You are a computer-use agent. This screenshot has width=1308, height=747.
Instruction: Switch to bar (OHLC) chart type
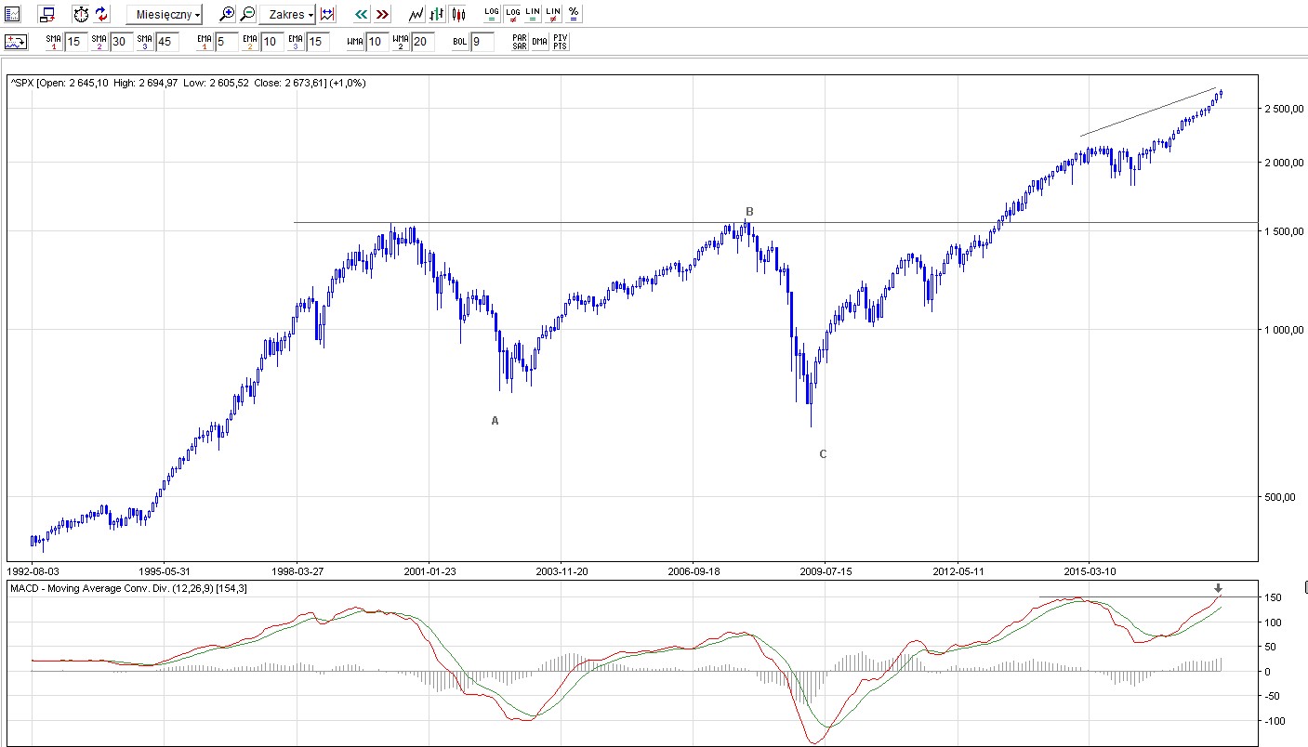pos(437,14)
